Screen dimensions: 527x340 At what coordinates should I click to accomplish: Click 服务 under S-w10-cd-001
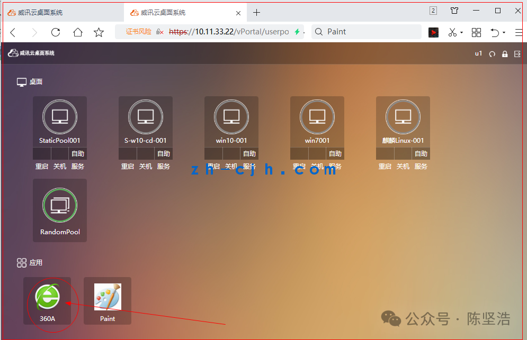click(x=163, y=167)
